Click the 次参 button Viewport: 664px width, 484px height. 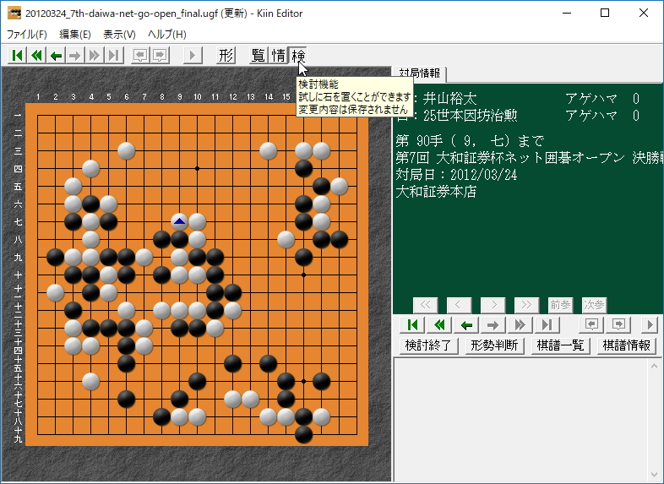(594, 305)
